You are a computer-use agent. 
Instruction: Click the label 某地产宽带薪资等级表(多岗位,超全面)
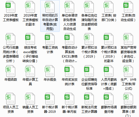pos(129,54)
